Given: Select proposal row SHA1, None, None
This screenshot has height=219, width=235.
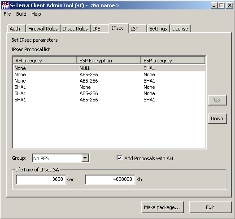Looking at the screenshot, I should pos(109,87).
